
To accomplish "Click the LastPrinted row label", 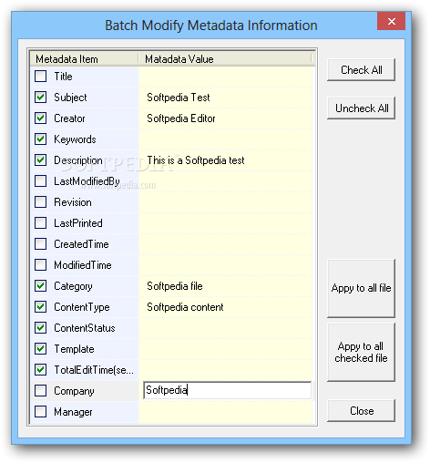I will pos(78,223).
